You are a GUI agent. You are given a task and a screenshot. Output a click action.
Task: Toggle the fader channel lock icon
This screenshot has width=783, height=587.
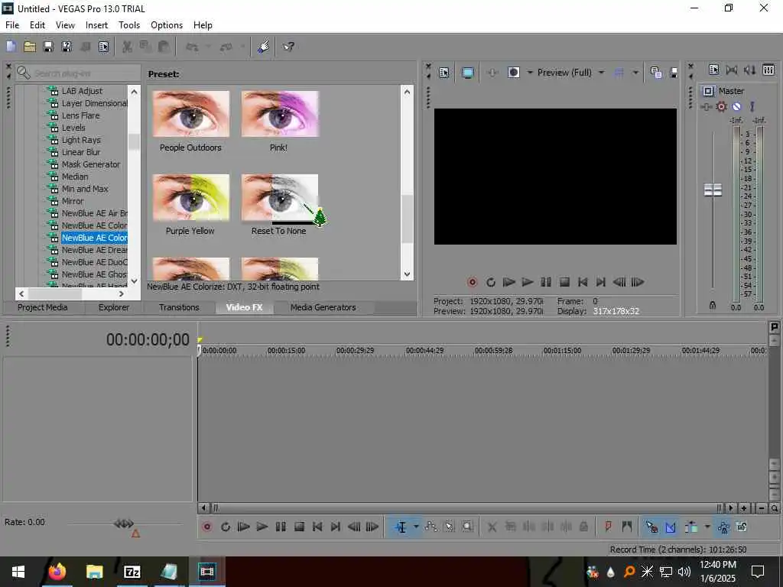point(713,305)
